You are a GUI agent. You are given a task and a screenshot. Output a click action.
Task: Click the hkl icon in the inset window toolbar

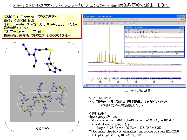coord(147,32)
